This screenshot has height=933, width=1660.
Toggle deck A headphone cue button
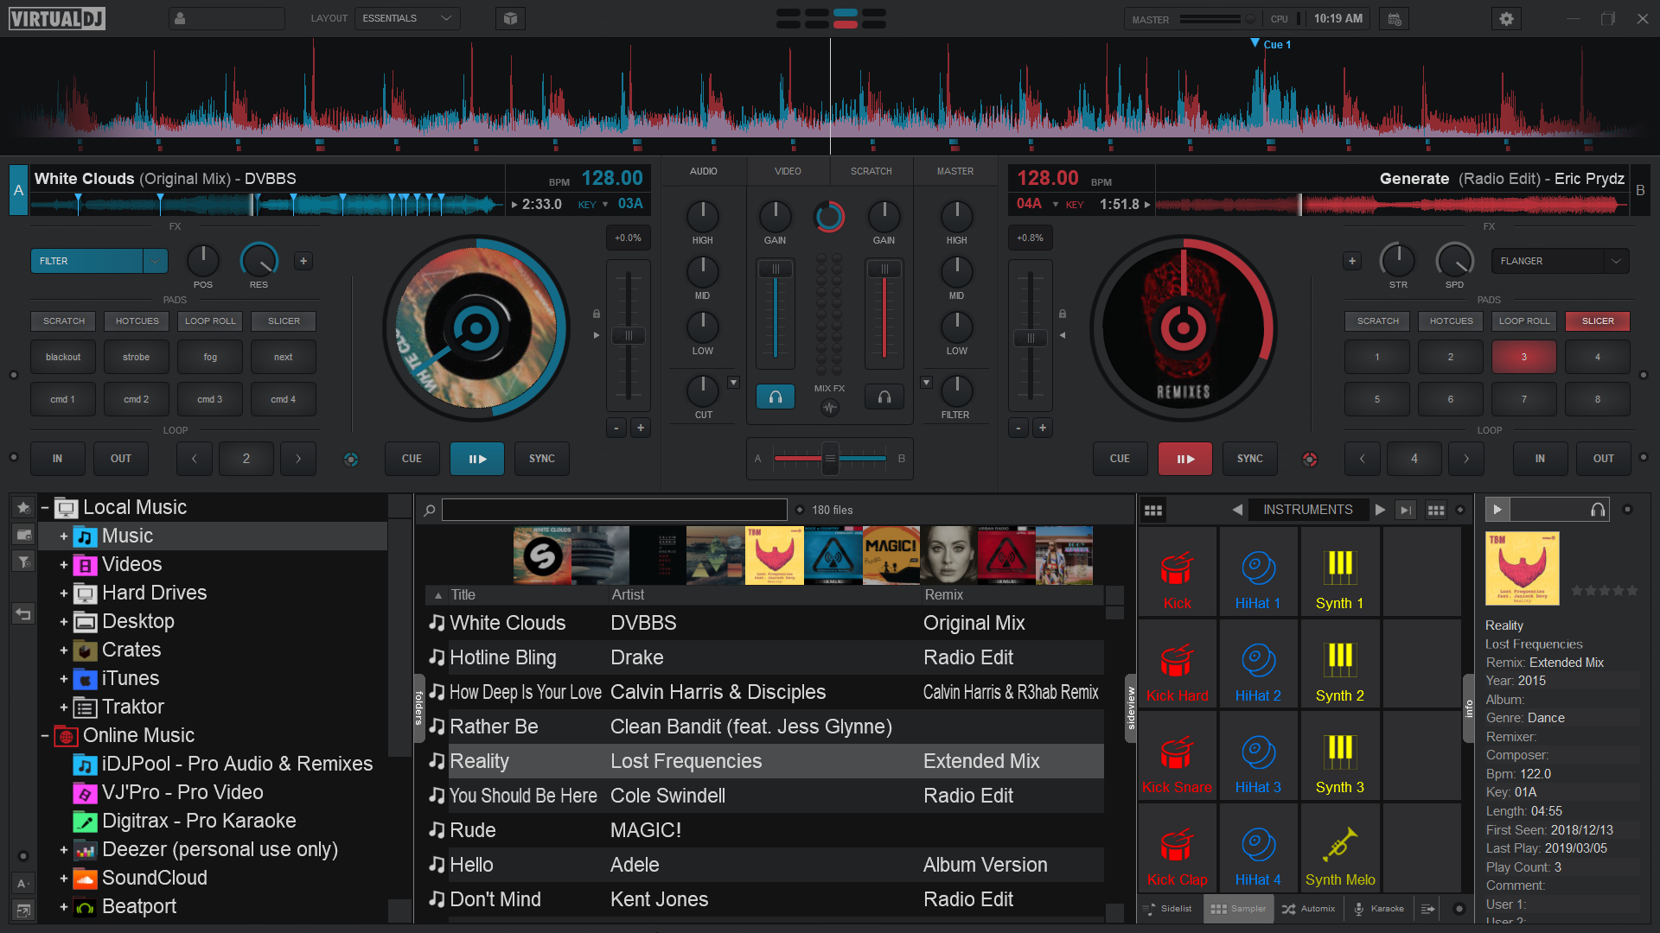776,397
